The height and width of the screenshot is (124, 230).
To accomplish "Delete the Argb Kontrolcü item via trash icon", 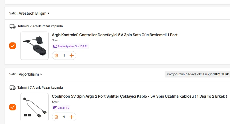I will (x=56, y=55).
